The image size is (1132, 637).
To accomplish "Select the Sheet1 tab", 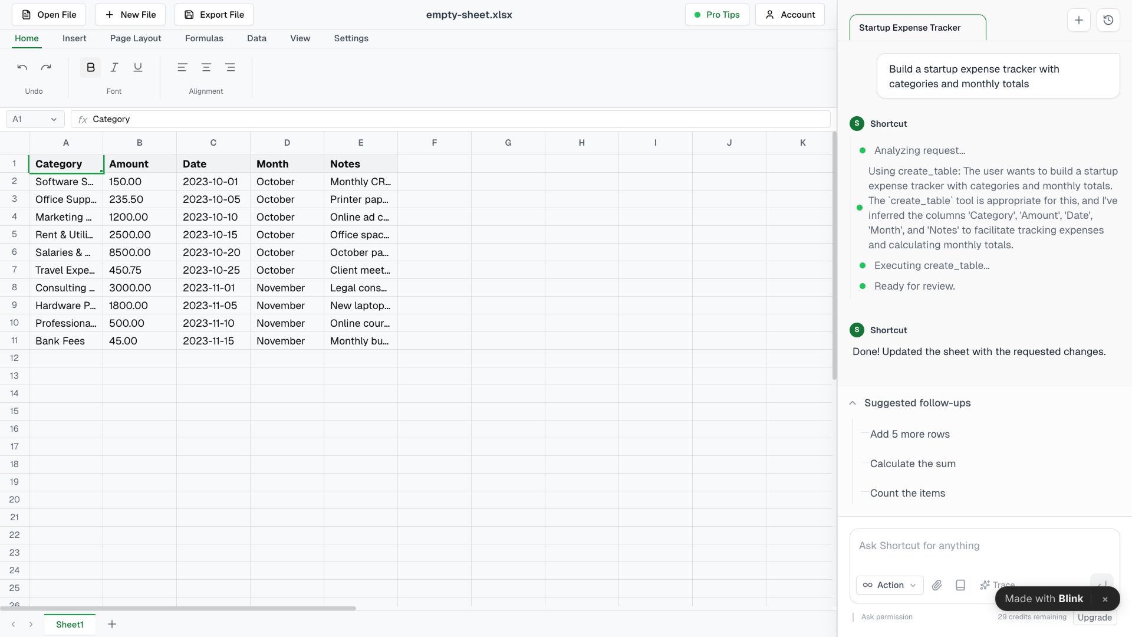I will tap(69, 624).
